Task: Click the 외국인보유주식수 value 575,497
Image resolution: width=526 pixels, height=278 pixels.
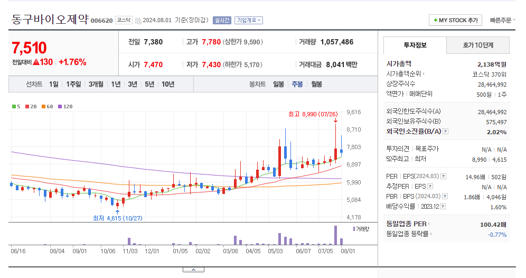Action: pos(496,122)
